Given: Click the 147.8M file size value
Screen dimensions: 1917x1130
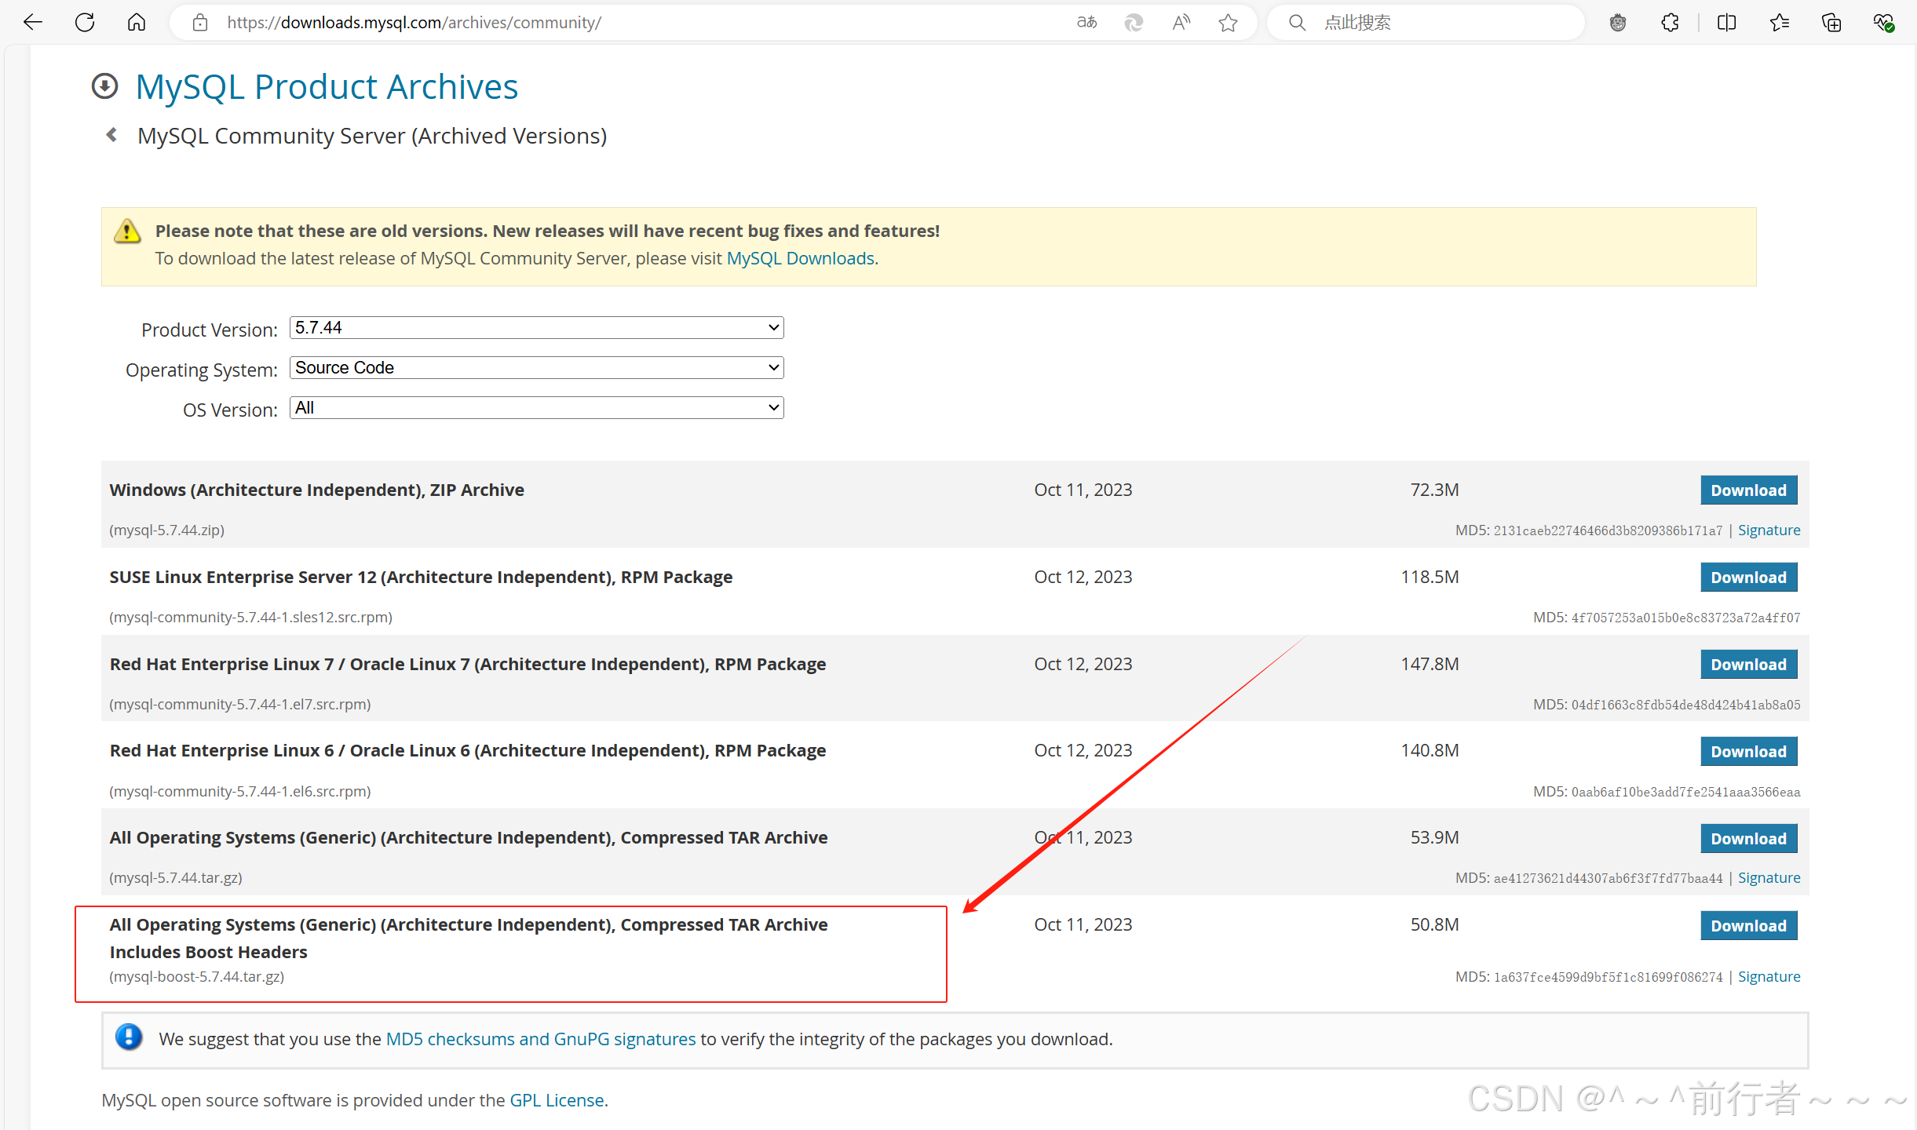Looking at the screenshot, I should 1430,664.
